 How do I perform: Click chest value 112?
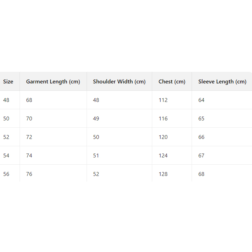click(x=163, y=100)
